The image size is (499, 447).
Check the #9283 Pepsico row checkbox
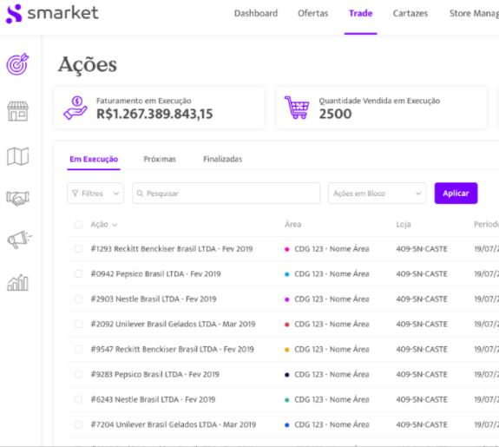[x=78, y=374]
